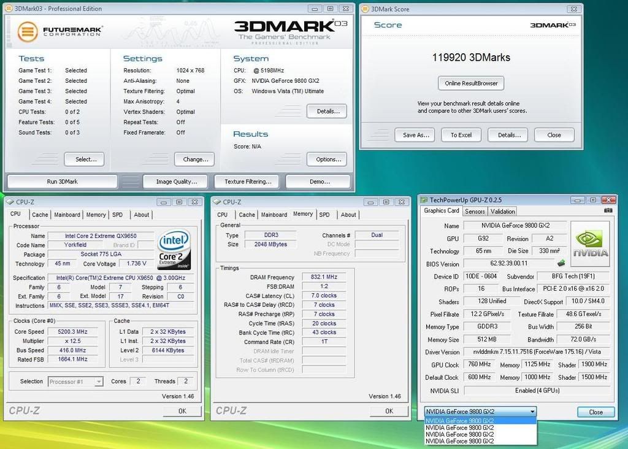This screenshot has height=449, width=628.
Task: Click the NVIDIA logo in GPU-Z
Action: (590, 244)
